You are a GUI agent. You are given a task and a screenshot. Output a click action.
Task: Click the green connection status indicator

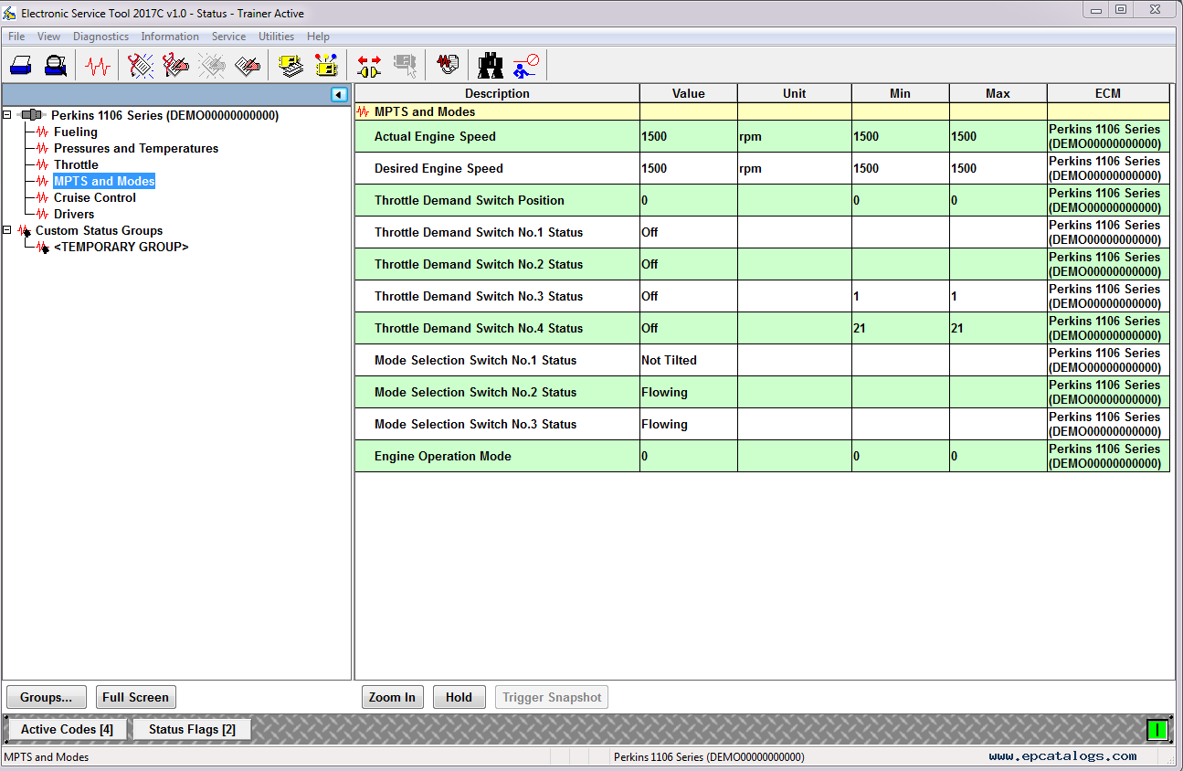1157,729
